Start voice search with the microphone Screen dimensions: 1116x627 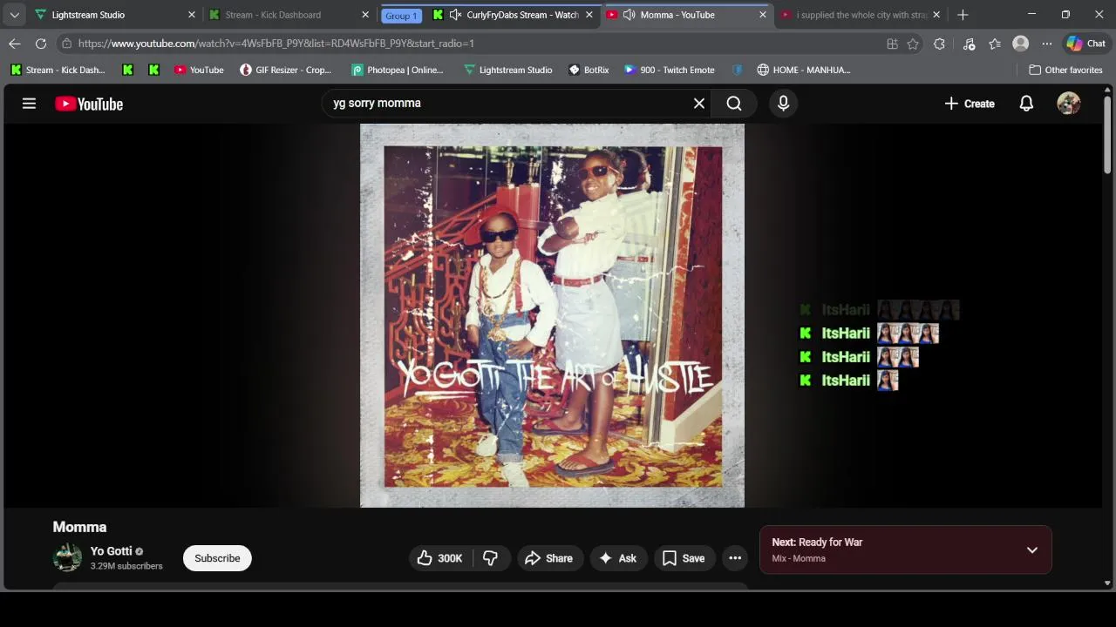click(783, 103)
